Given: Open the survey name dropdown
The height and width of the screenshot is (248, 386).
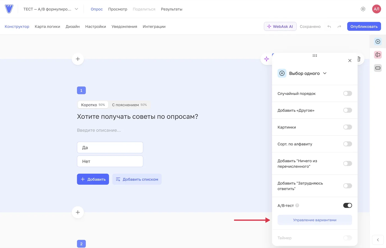Looking at the screenshot, I should [51, 9].
